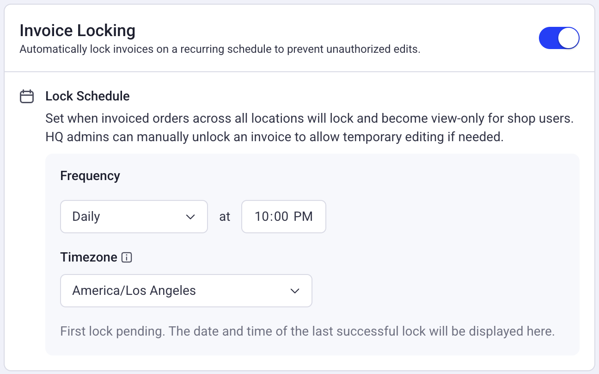Select the PM segment of the time field
599x374 pixels.
[x=303, y=217]
